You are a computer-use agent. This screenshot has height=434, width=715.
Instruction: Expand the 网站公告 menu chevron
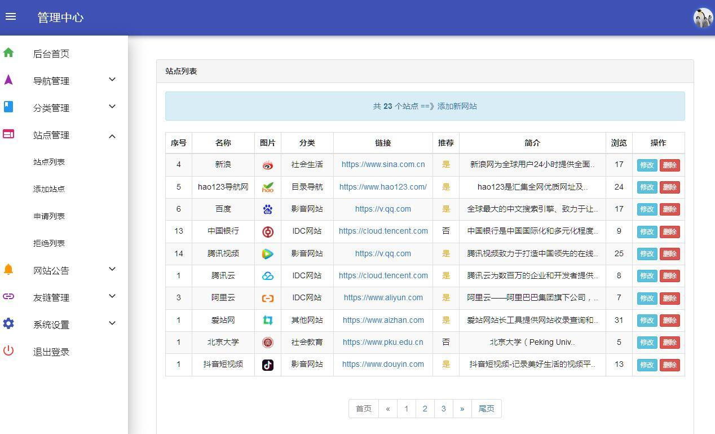coord(112,269)
